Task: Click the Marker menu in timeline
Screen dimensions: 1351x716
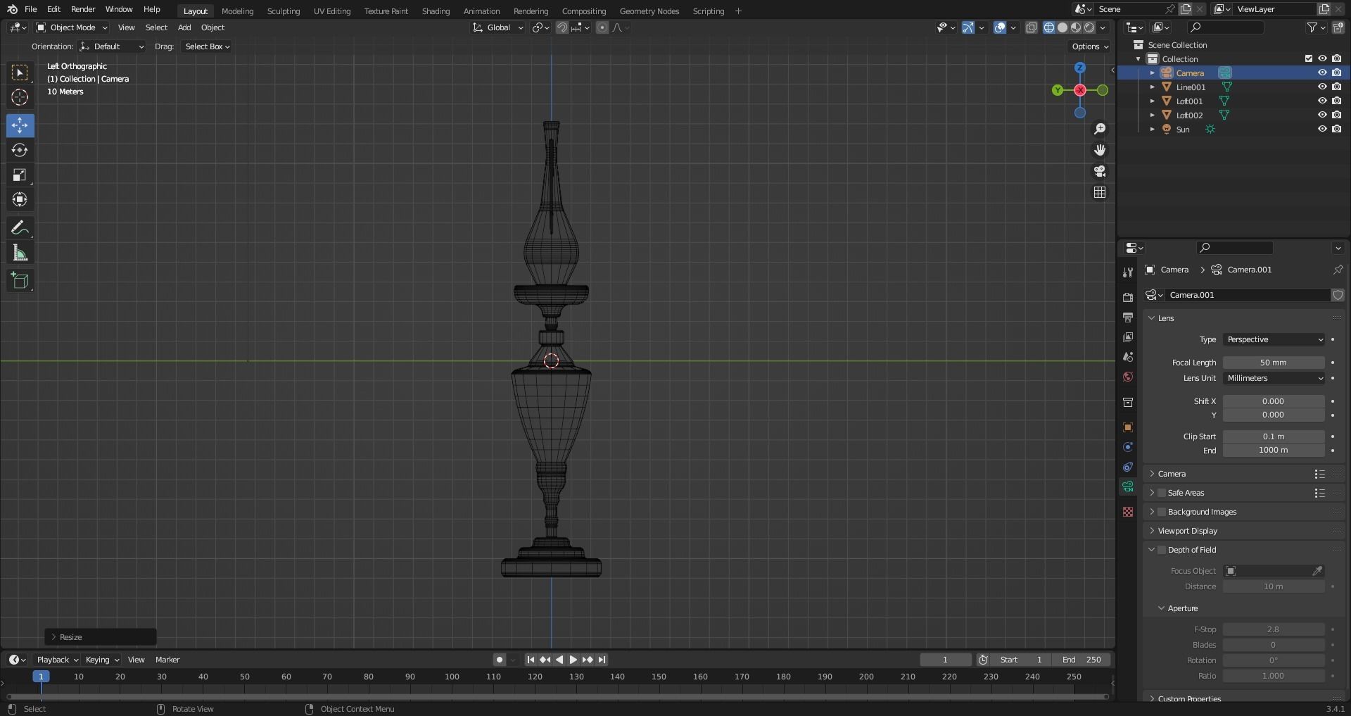Action: 167,660
